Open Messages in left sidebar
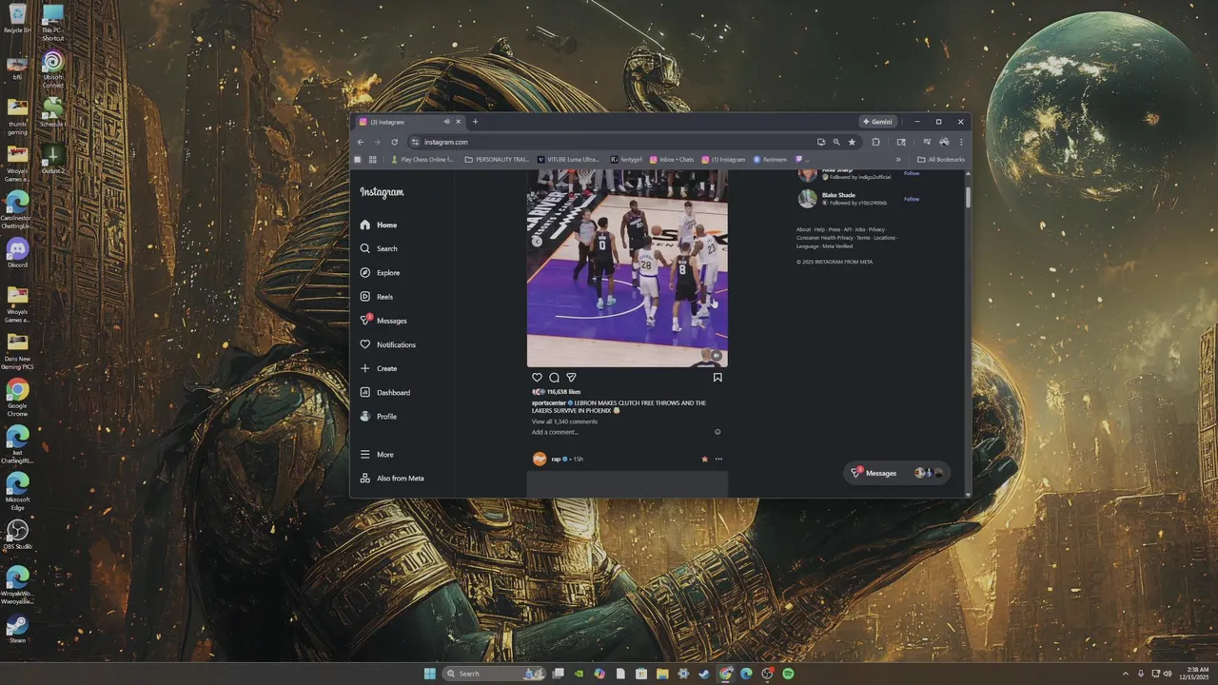Screen dimensions: 1218x685 pos(383,321)
